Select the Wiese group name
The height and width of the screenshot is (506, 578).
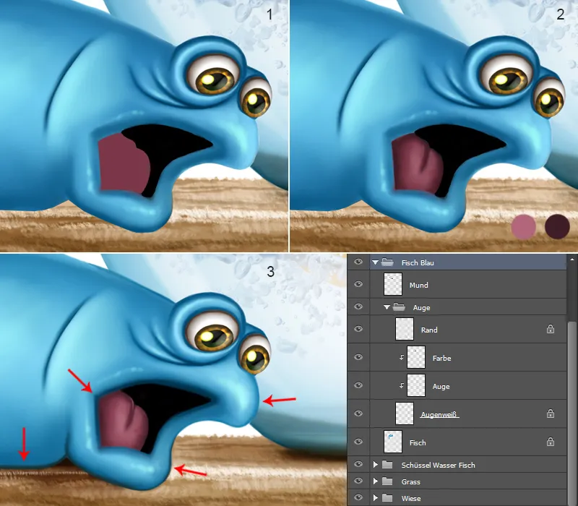(411, 499)
